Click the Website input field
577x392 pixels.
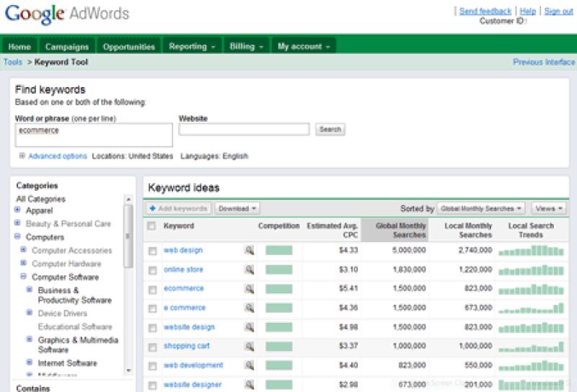[x=244, y=130]
